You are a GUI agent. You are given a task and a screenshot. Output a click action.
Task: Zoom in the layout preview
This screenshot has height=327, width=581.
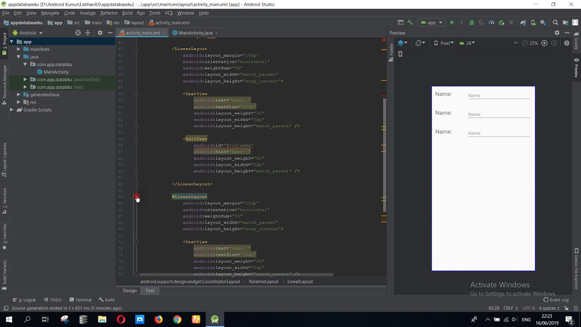point(544,43)
